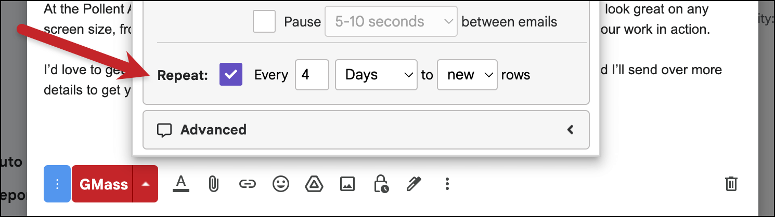Click the blue three-dot GMass button
The image size is (775, 217).
(x=57, y=184)
